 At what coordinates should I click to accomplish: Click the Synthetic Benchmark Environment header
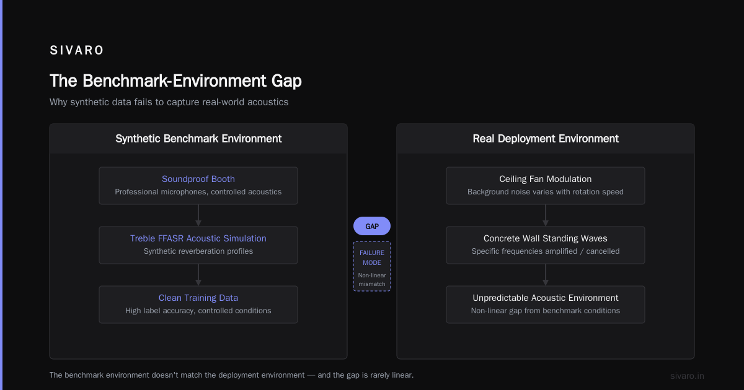pos(198,139)
